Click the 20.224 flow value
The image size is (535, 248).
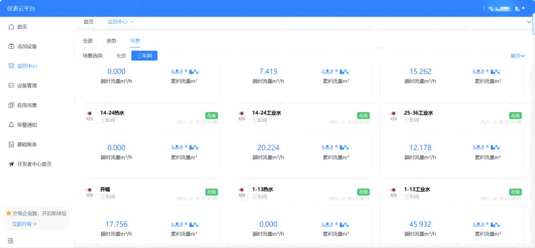pos(268,147)
